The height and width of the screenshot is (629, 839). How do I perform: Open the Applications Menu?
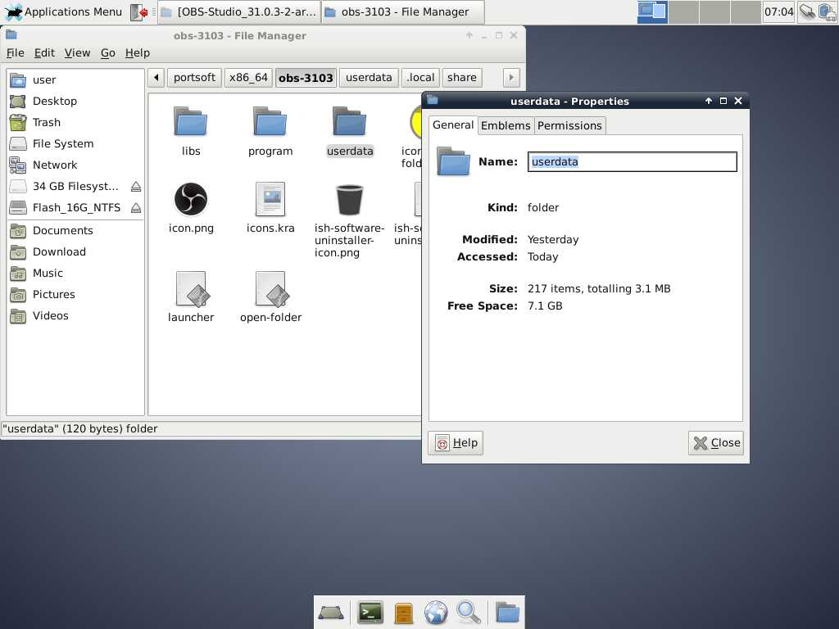63,11
